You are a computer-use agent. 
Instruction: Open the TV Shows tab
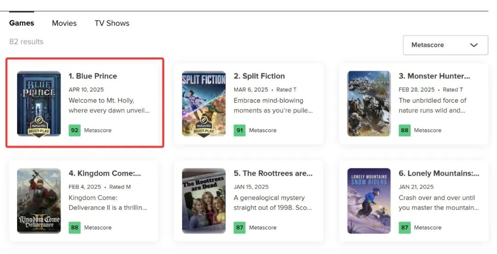point(112,23)
